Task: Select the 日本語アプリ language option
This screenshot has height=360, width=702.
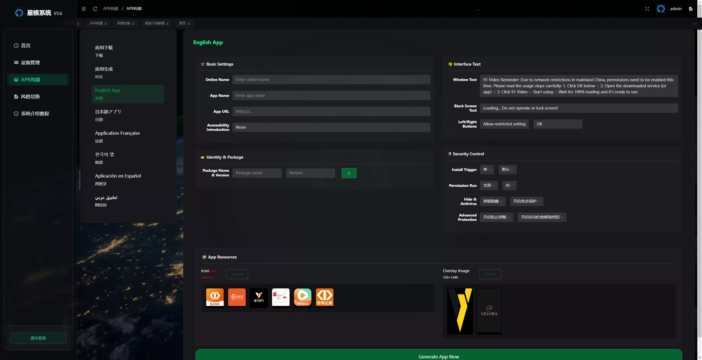Action: [128, 115]
